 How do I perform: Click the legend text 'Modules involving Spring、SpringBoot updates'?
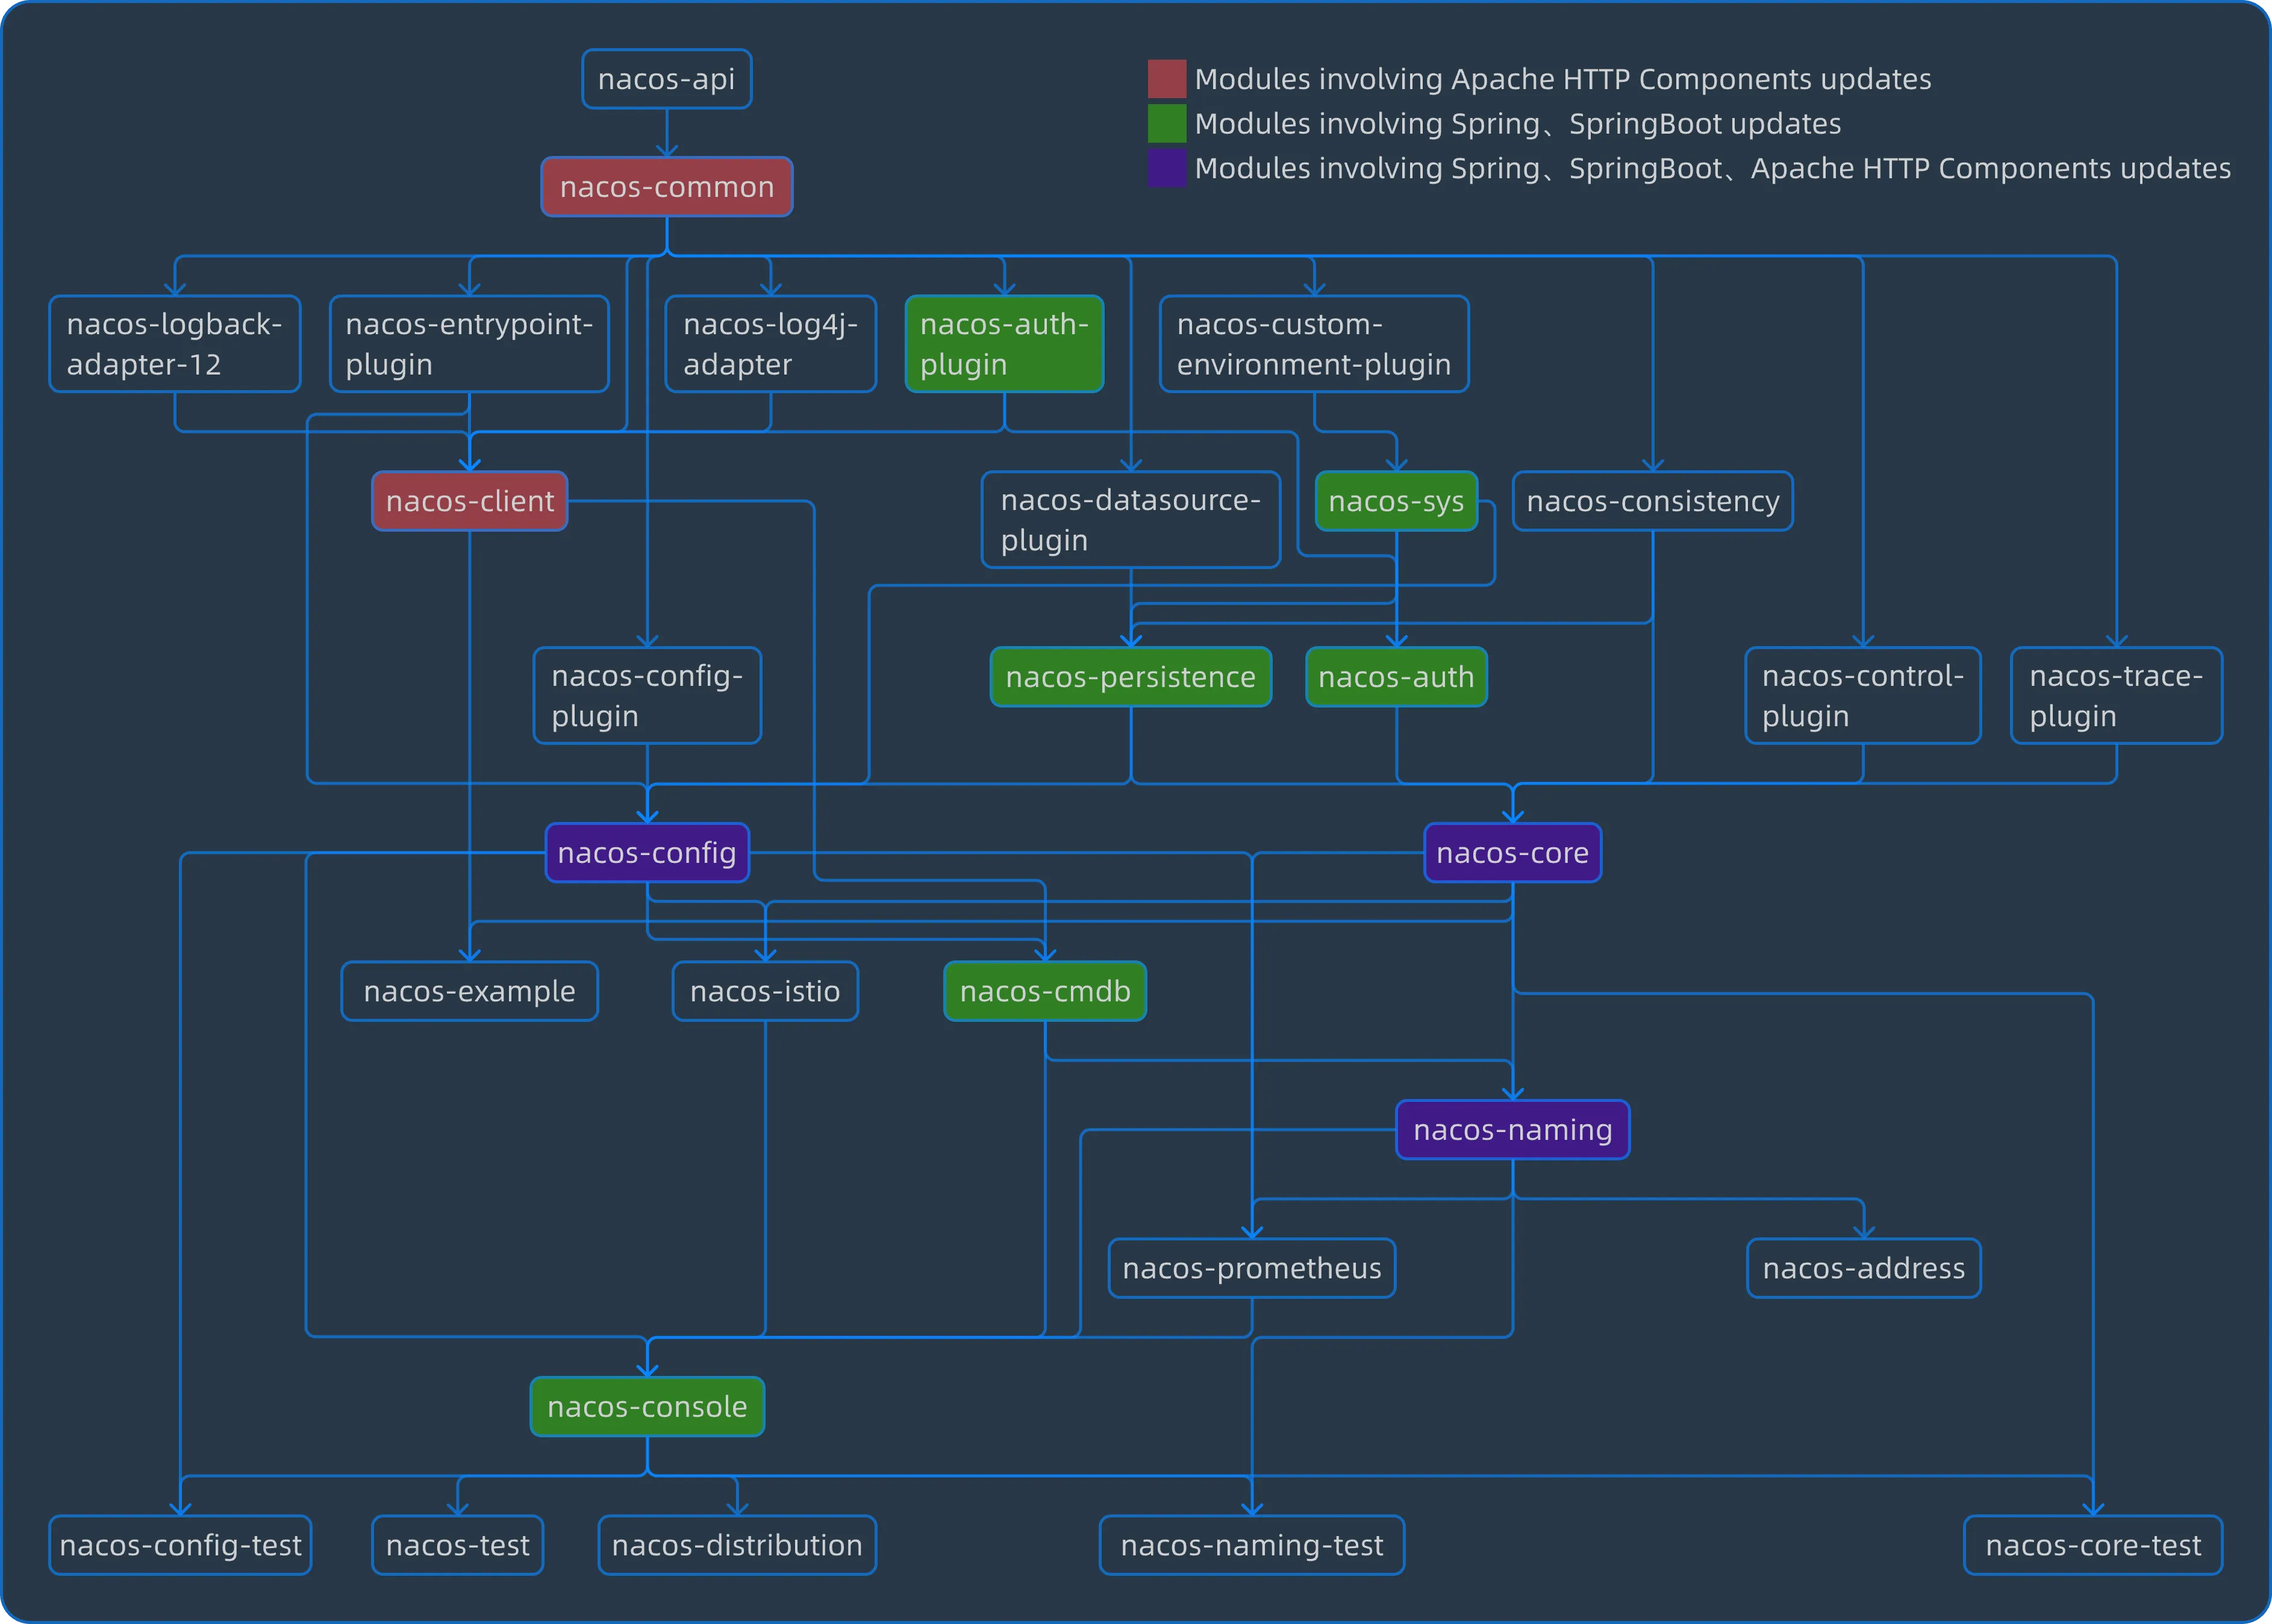pyautogui.click(x=1518, y=124)
